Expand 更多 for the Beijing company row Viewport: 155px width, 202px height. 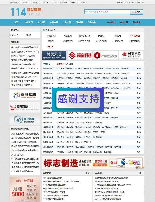pos(139,69)
